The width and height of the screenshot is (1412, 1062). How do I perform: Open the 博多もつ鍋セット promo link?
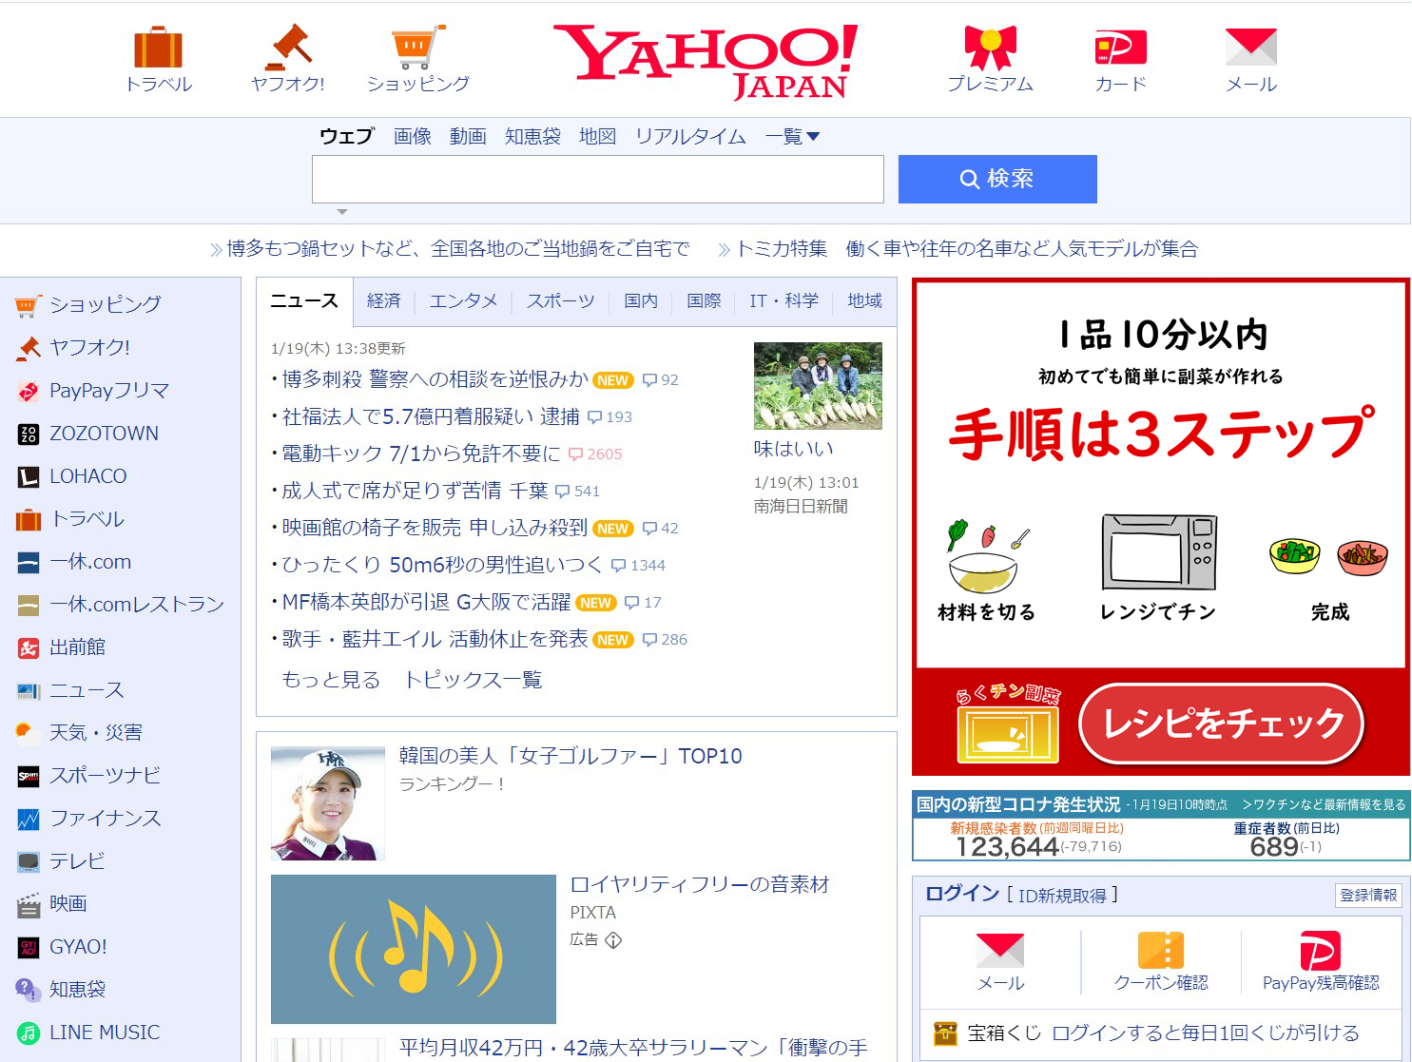(457, 249)
